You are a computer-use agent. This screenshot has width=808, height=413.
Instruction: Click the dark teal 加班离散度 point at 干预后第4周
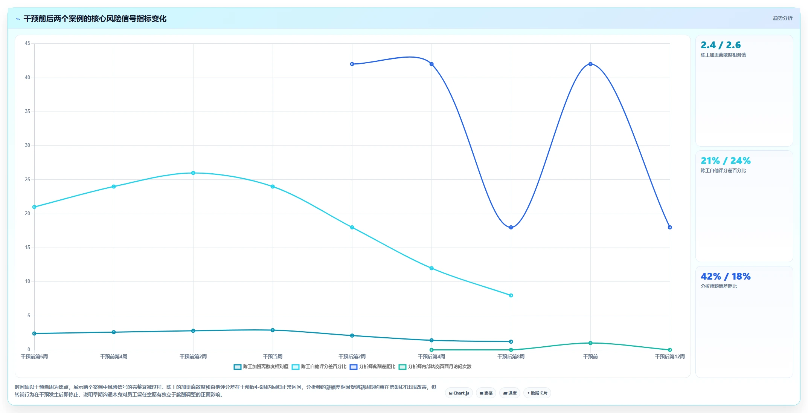click(431, 340)
